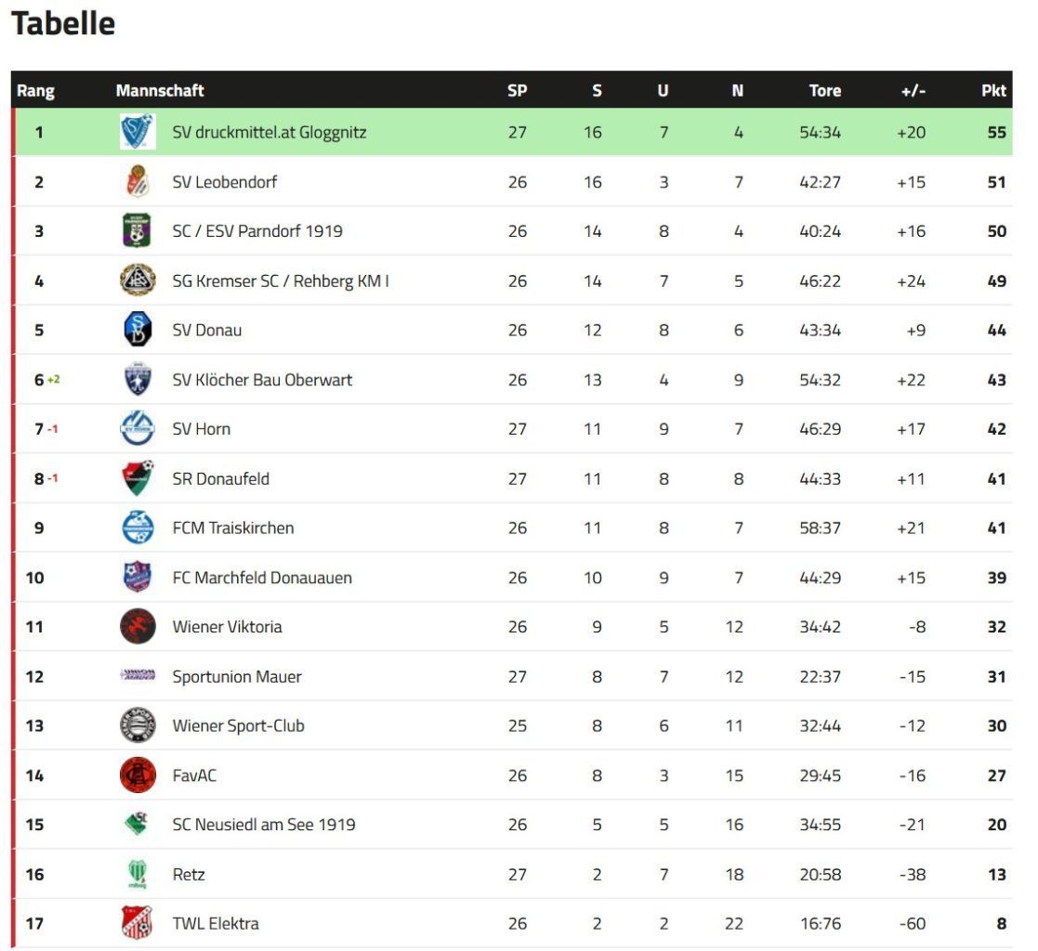Click the Mannschaft column header
This screenshot has width=1038, height=951.
[x=160, y=90]
